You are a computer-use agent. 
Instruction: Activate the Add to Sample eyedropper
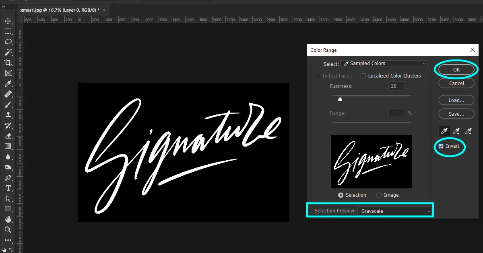(x=456, y=131)
